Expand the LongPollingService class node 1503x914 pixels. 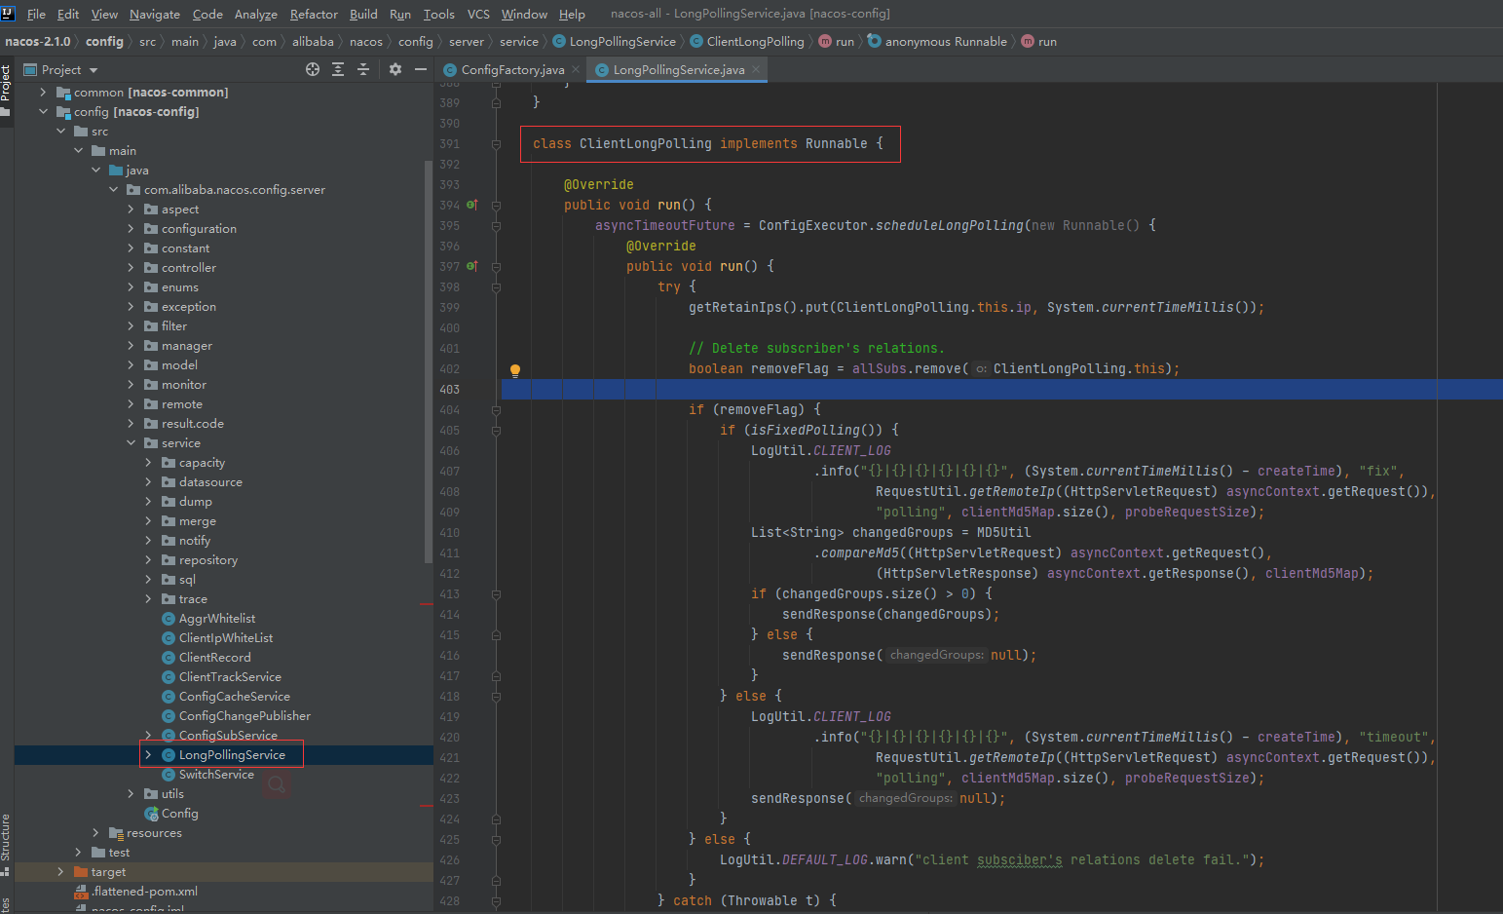click(x=148, y=755)
